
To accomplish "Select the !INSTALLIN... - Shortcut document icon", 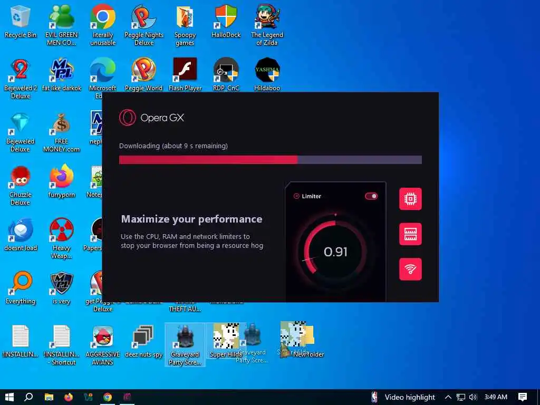I will pyautogui.click(x=62, y=345).
